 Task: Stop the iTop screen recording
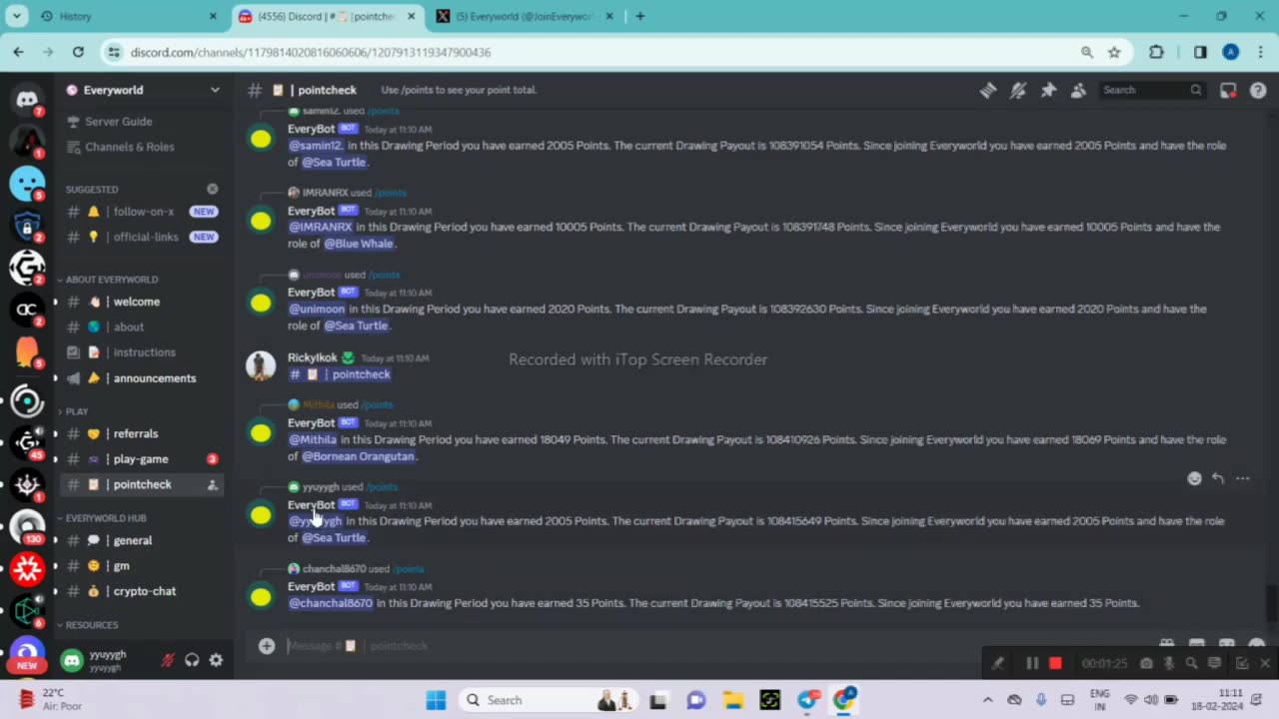pos(1055,663)
